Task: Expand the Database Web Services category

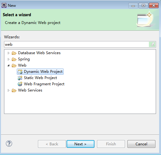Action: (8, 53)
